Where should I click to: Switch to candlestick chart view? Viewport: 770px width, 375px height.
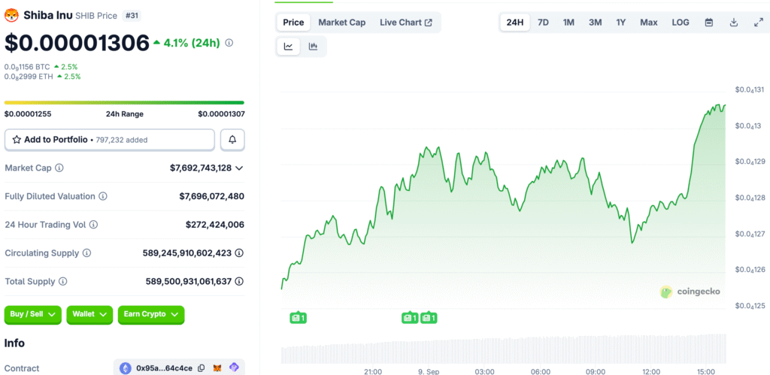pyautogui.click(x=314, y=47)
